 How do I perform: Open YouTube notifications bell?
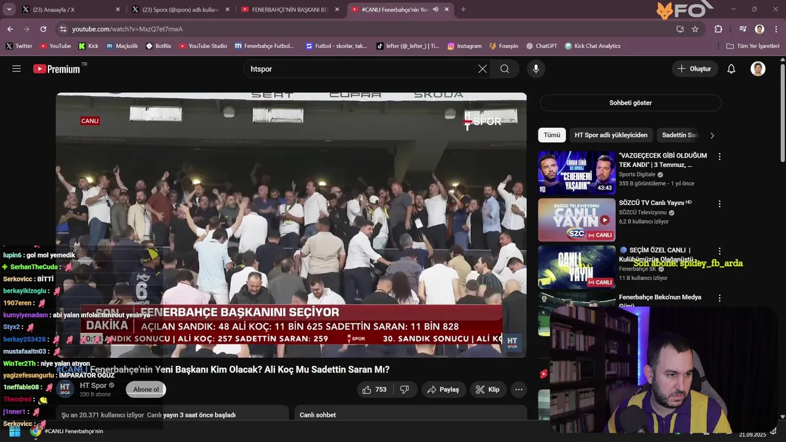tap(731, 69)
